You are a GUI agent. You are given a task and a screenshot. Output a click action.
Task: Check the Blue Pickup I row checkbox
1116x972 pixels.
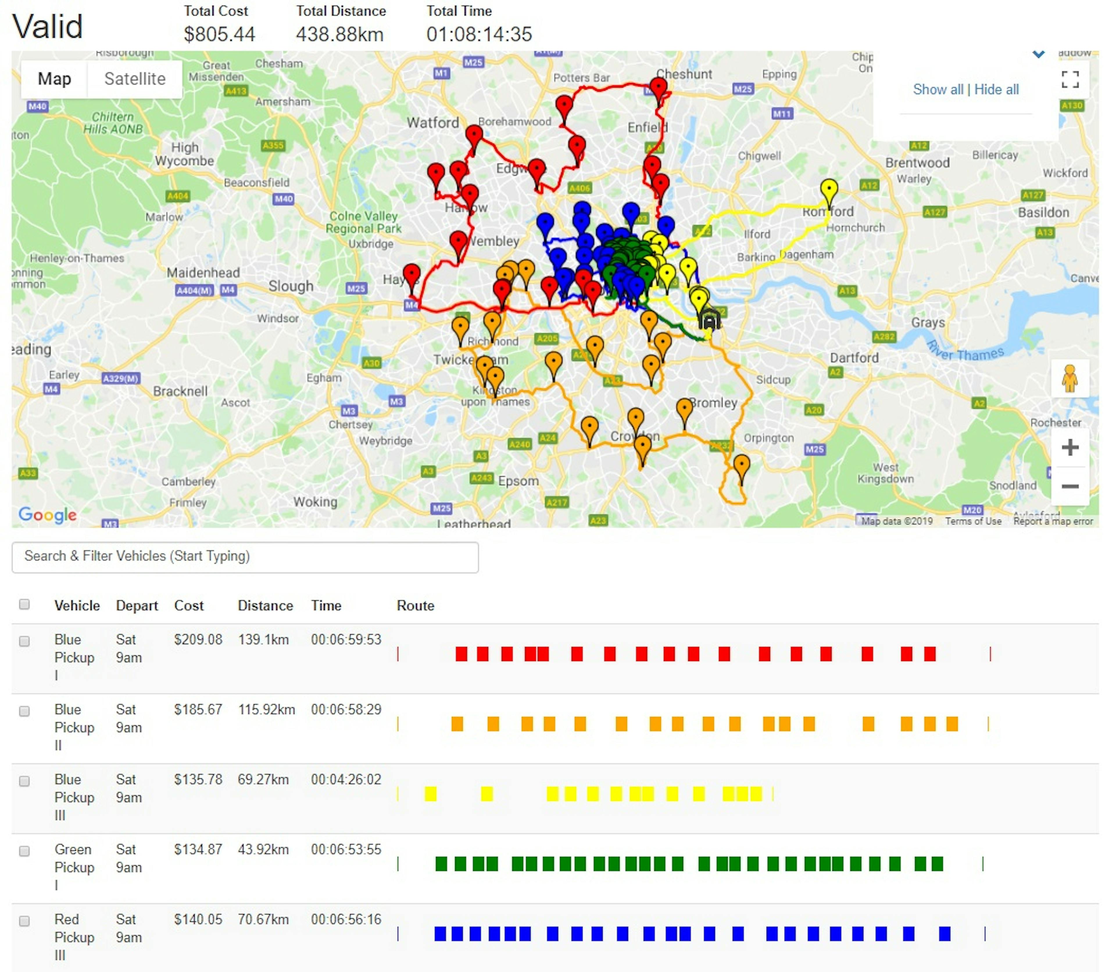[24, 641]
